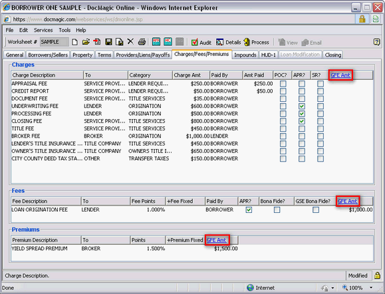Toggle APR checkbox for UNDERWRITING FEE
Viewport: 385px width, 294px height.
pos(301,106)
